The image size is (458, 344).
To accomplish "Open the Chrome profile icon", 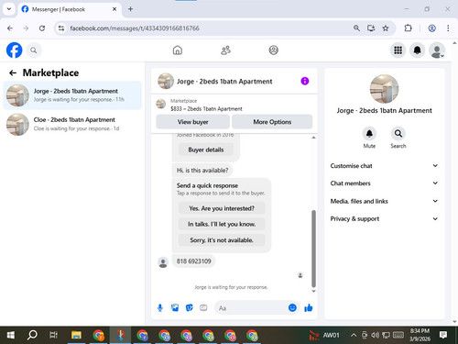I will (431, 28).
